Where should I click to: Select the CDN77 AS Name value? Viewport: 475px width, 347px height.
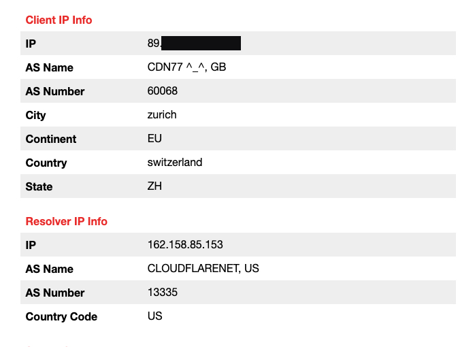pos(186,67)
